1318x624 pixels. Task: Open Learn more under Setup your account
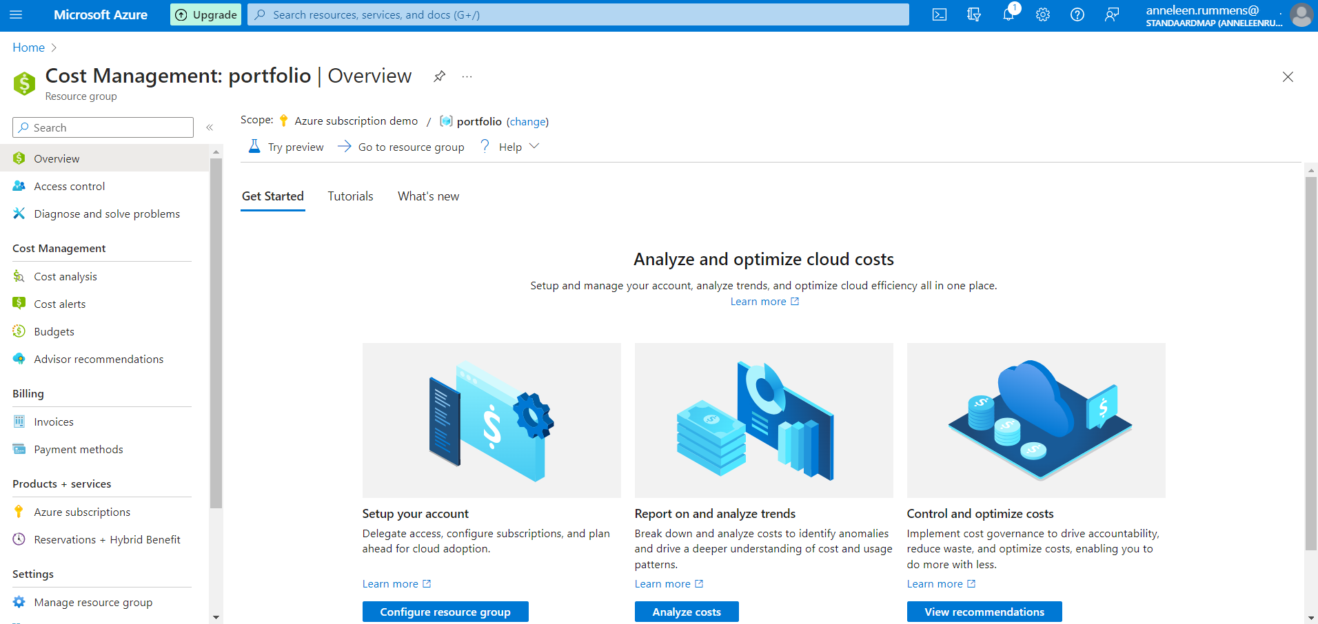click(396, 584)
